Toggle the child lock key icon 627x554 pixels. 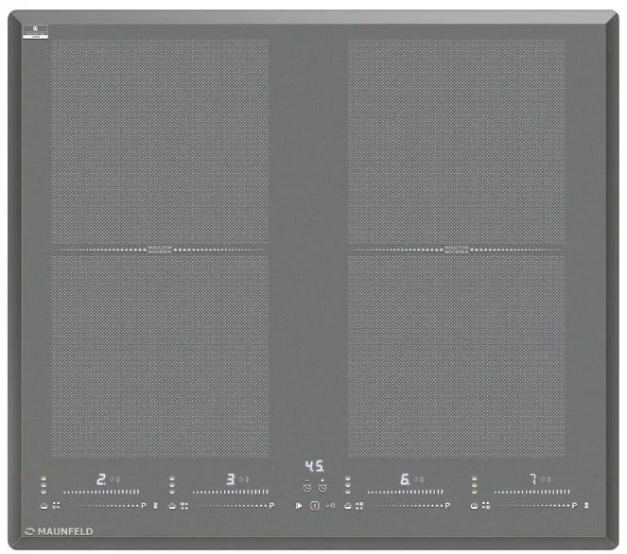[x=331, y=506]
